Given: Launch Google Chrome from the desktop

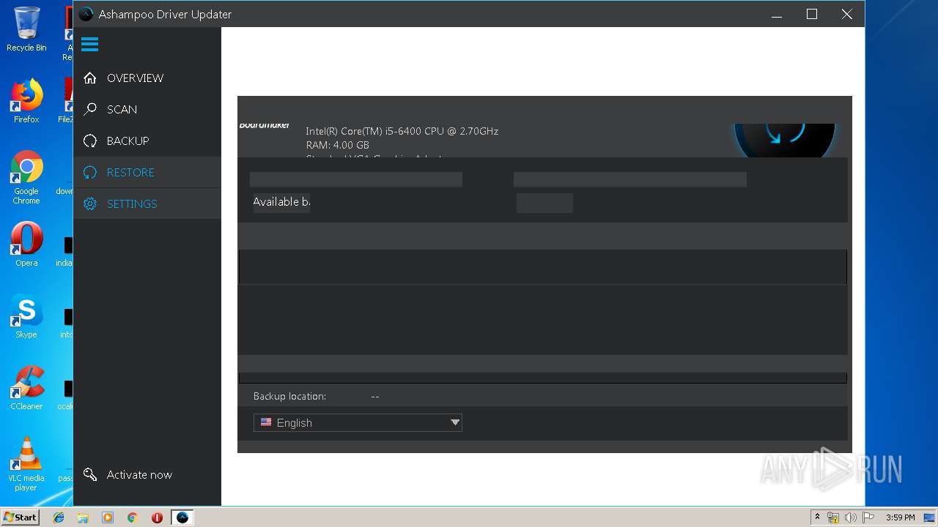Looking at the screenshot, I should tap(26, 178).
